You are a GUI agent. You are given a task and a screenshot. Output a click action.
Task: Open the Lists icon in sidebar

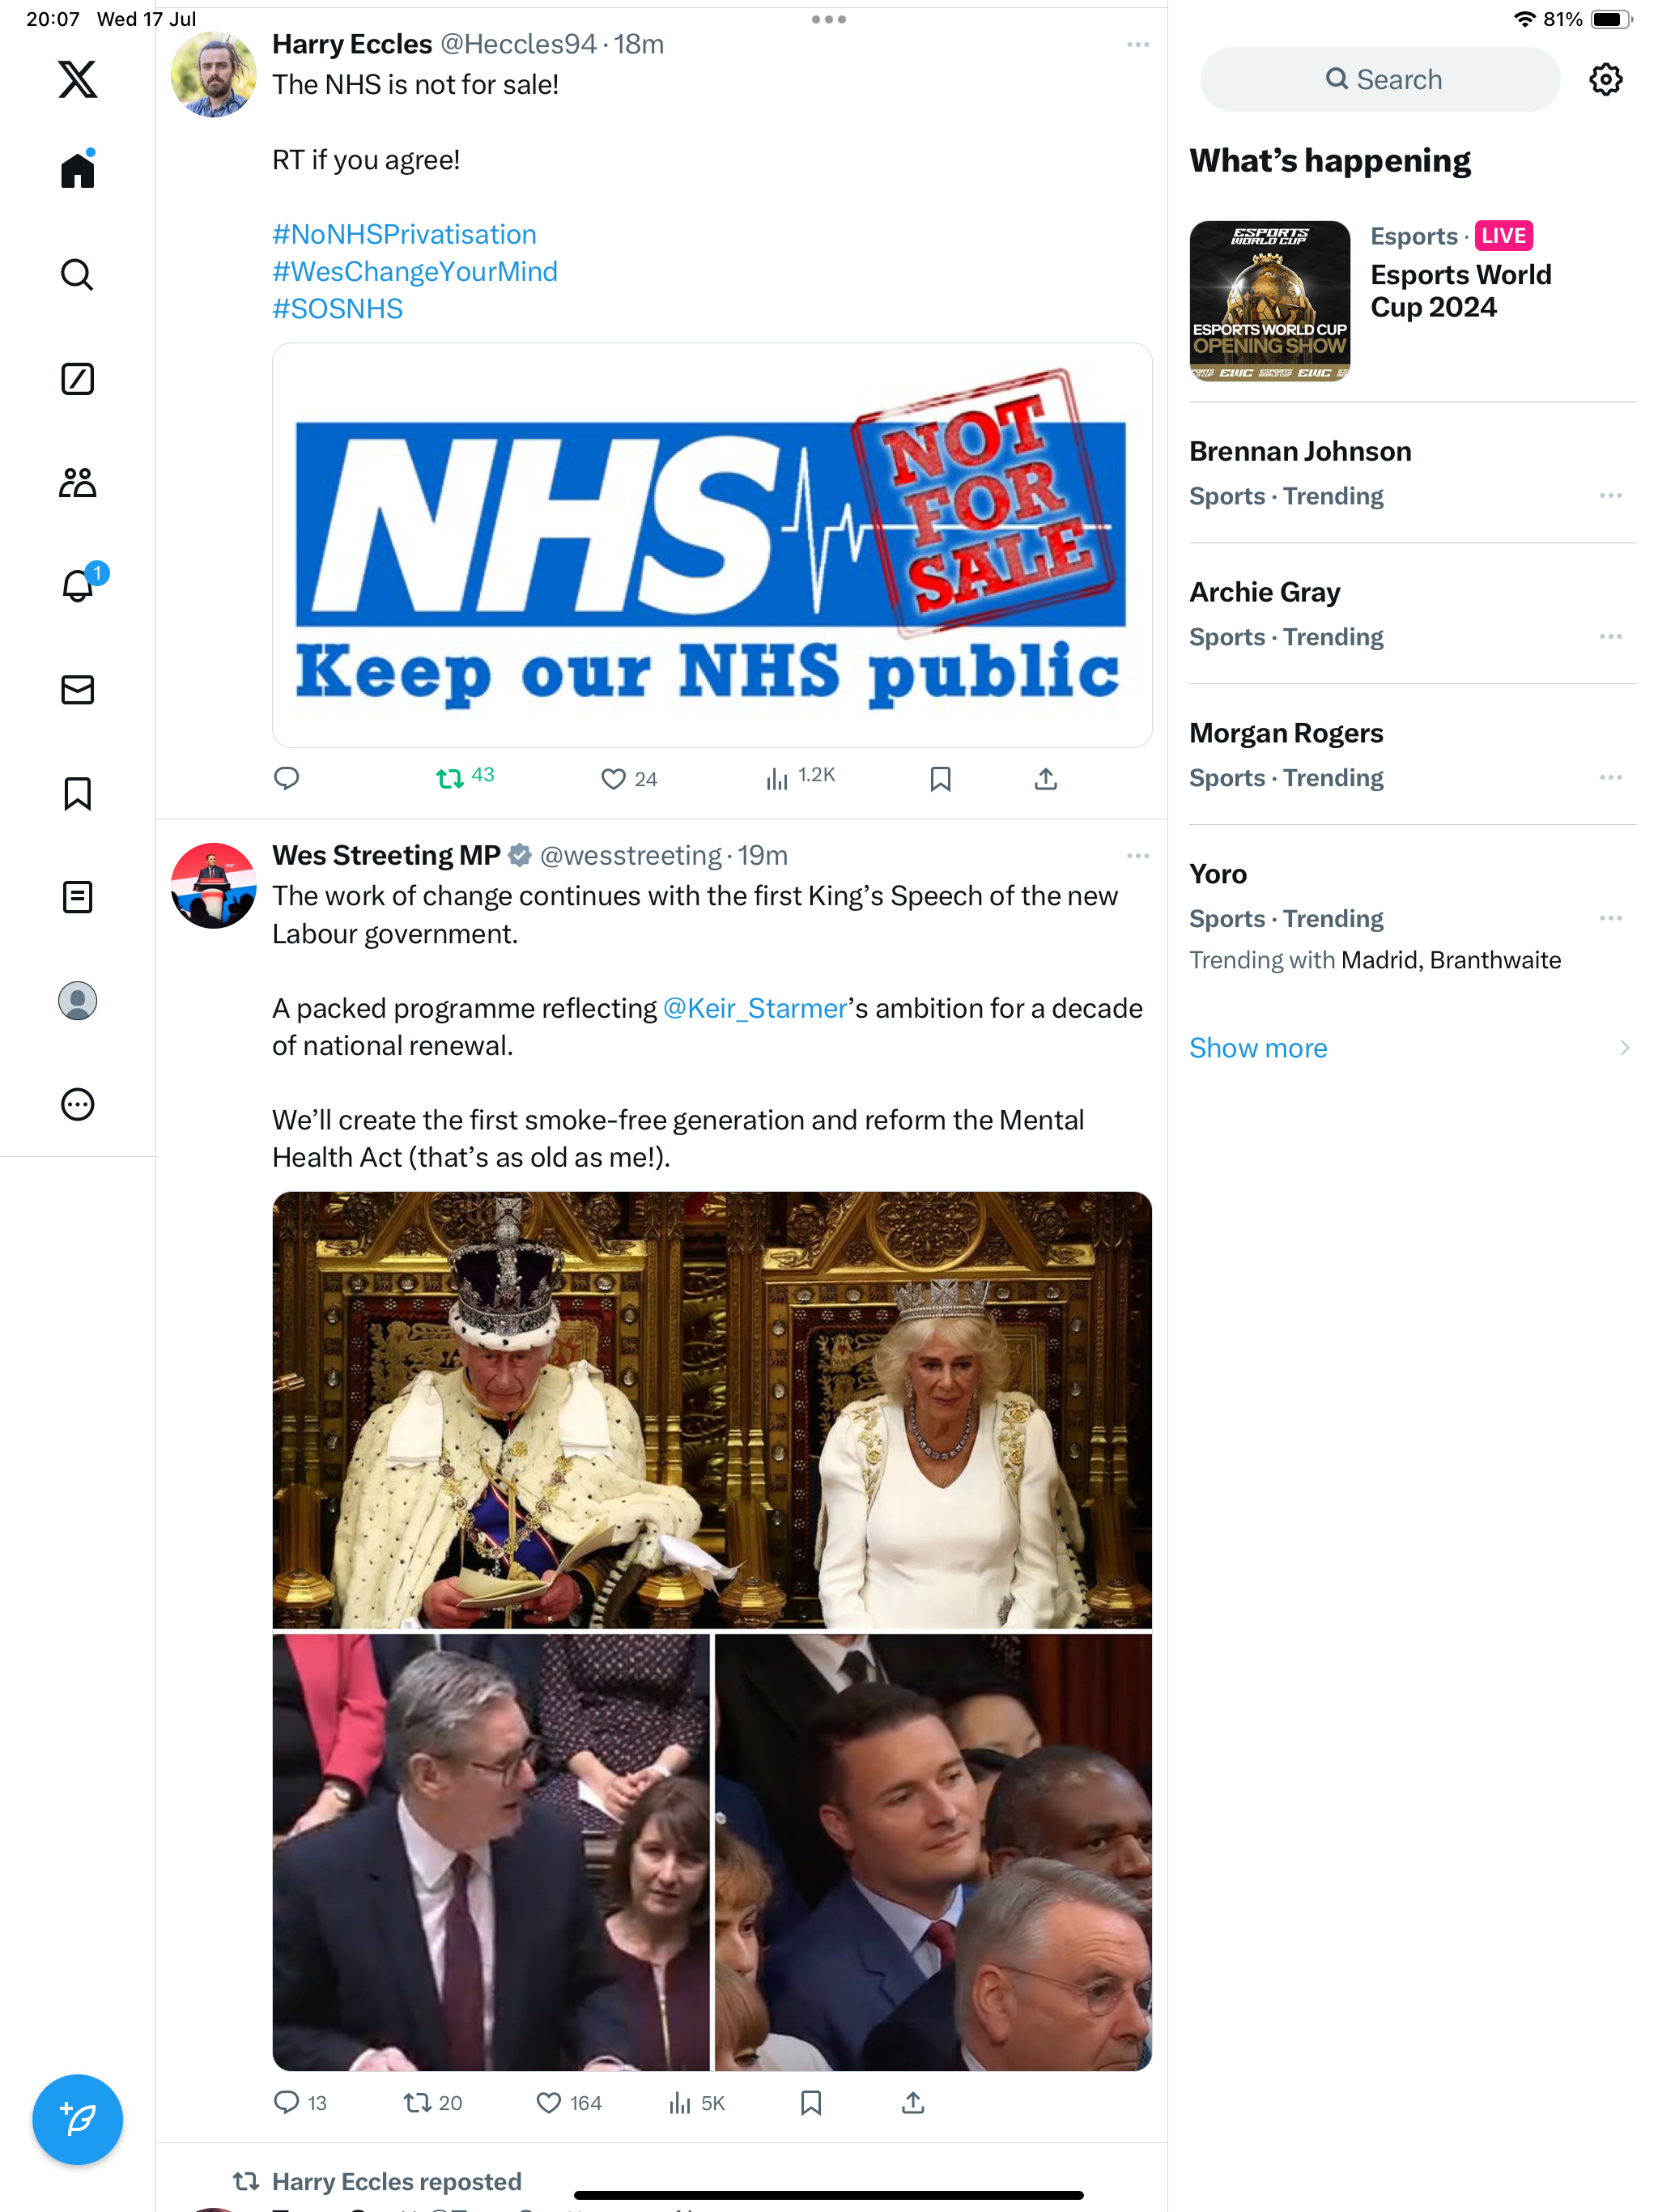pos(77,897)
